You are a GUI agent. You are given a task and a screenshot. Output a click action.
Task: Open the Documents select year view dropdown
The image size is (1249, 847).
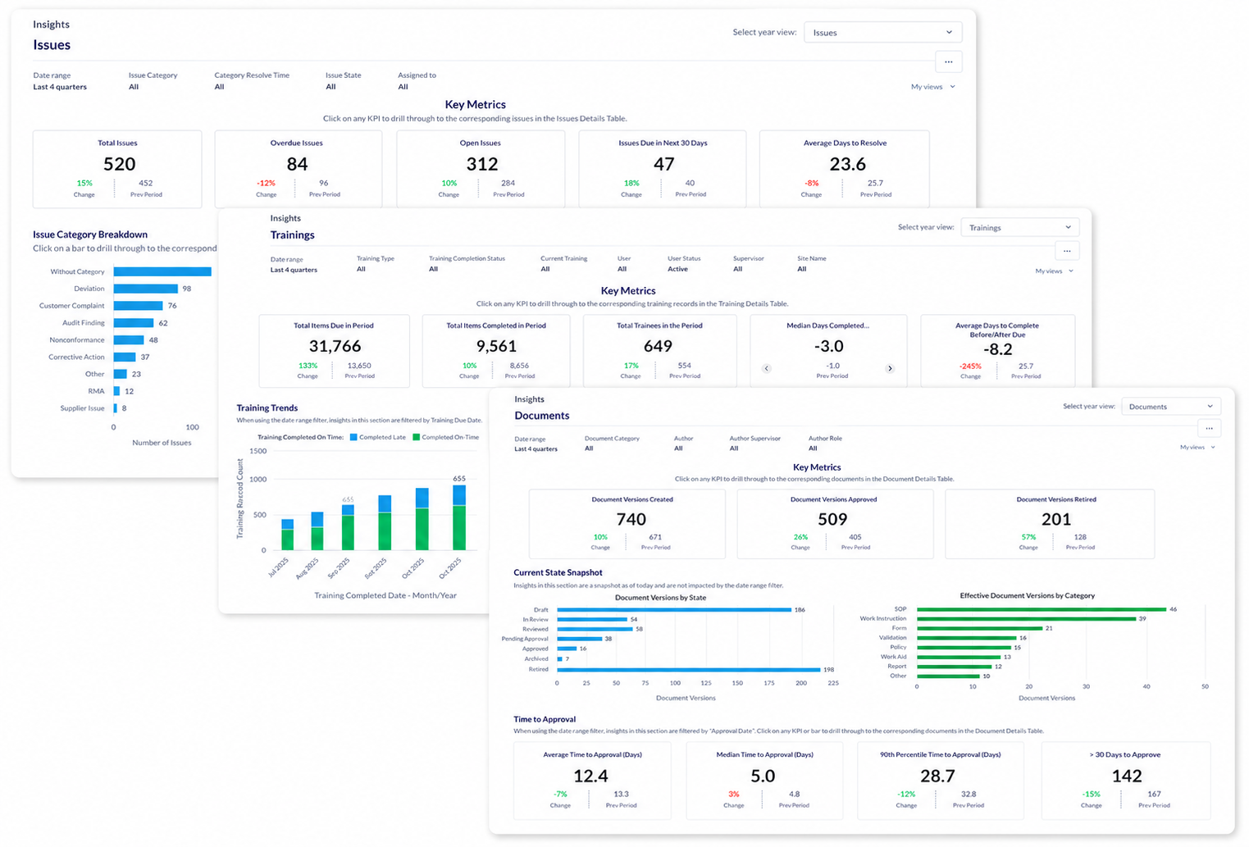1171,406
